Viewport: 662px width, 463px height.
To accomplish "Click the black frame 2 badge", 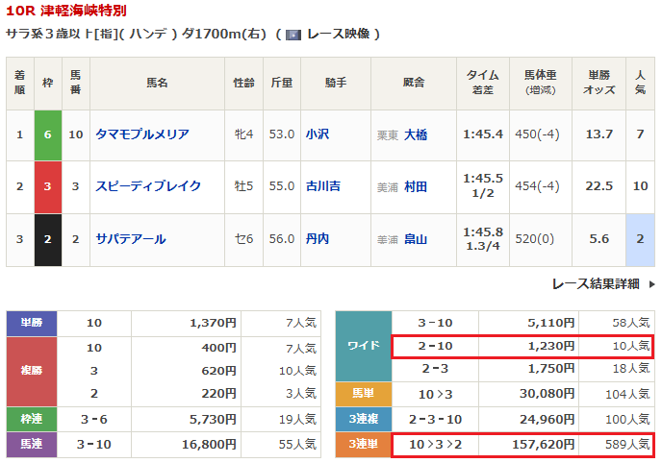I will pyautogui.click(x=48, y=239).
